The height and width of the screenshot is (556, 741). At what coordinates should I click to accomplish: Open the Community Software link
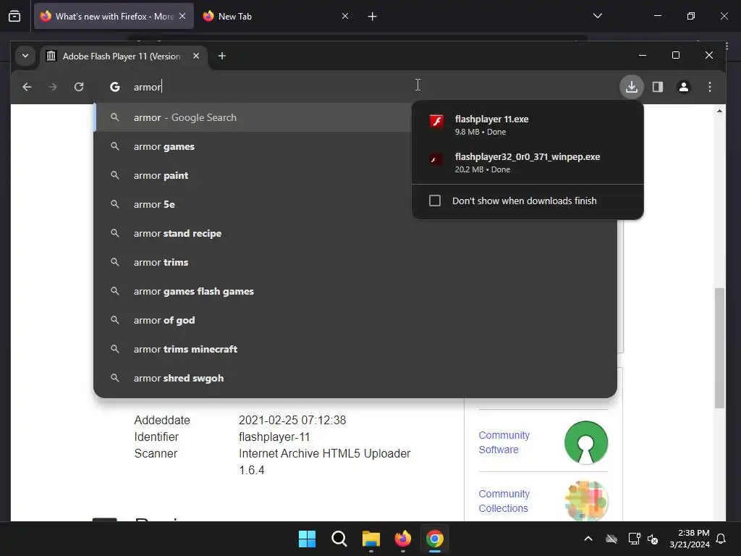pyautogui.click(x=504, y=442)
